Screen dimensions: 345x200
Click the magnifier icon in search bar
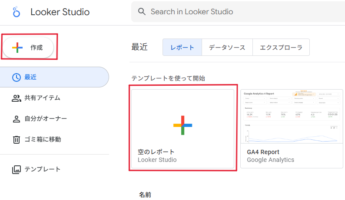[142, 12]
